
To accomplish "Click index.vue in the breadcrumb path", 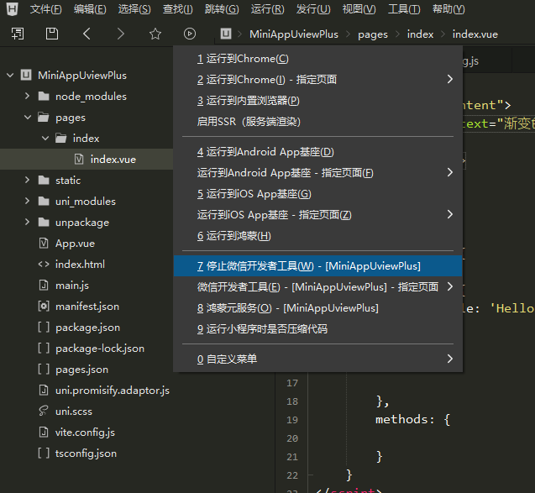I will pos(475,34).
